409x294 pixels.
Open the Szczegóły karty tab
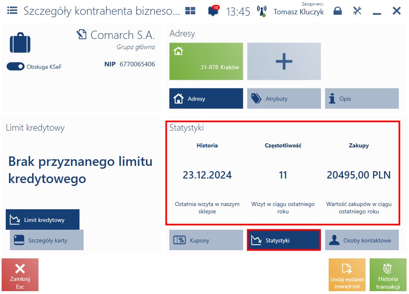(x=47, y=240)
